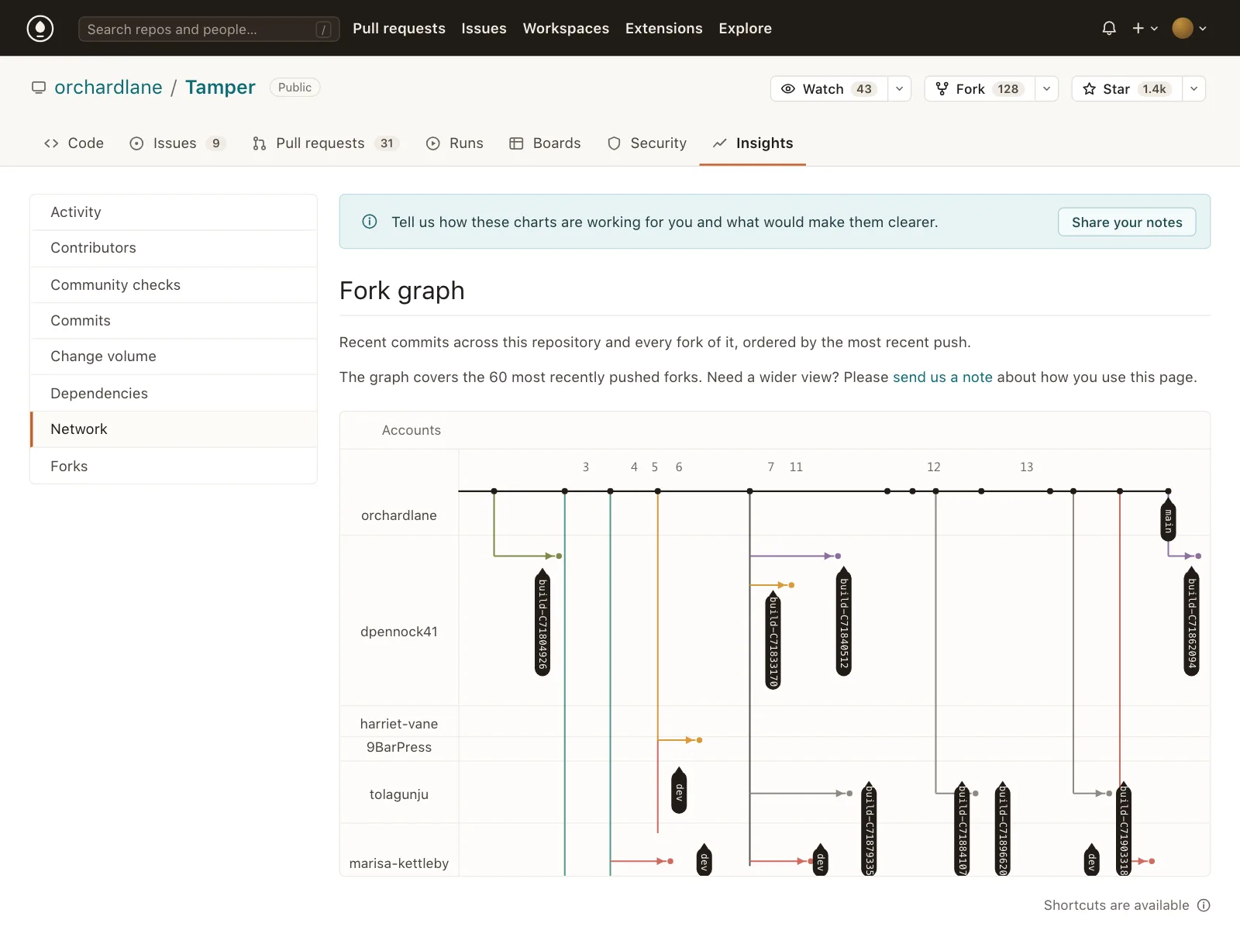Screen dimensions: 1240x930
Task: Open the Boards tab
Action: [x=545, y=143]
